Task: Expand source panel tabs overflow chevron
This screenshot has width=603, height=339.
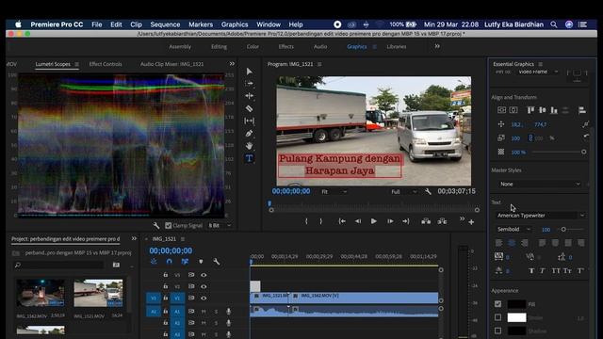Action: pyautogui.click(x=232, y=64)
